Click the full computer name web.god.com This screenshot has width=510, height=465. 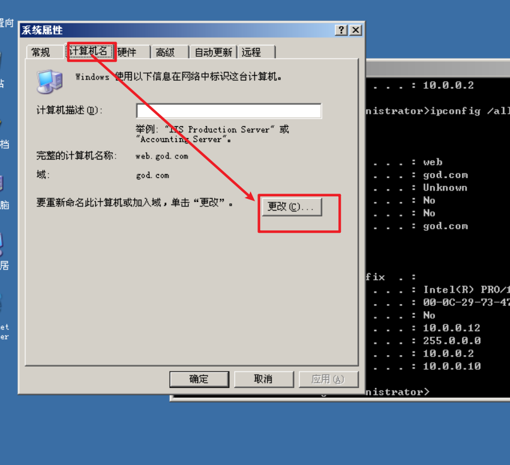[162, 156]
